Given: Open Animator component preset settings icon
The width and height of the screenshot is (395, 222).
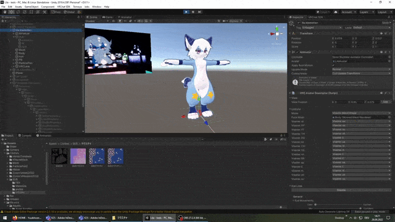Looking at the screenshot, I should [x=385, y=52].
